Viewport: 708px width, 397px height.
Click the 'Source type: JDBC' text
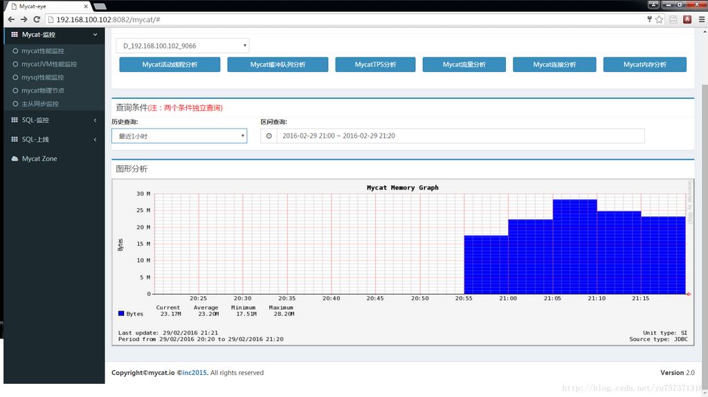pyautogui.click(x=658, y=340)
